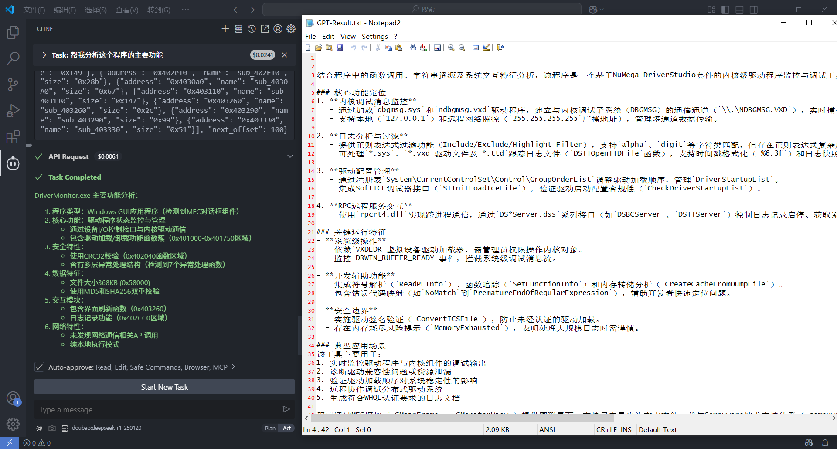837x449 pixels.
Task: Open the Settings menu in Notepad2
Action: [x=374, y=36]
